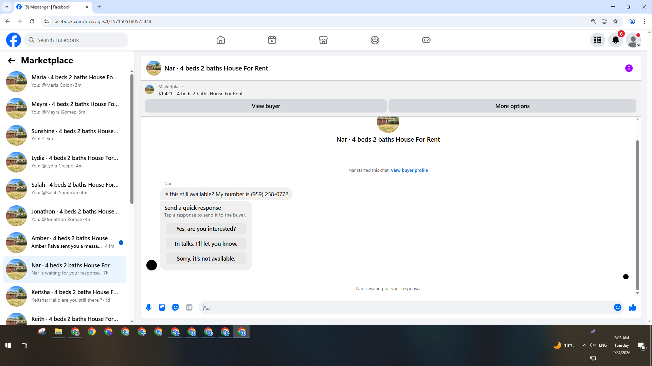The height and width of the screenshot is (366, 652).
Task: Attach a photo using image icon
Action: click(x=162, y=307)
